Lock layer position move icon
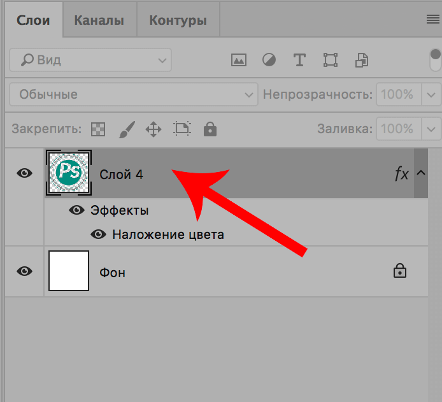Viewport: 442px width, 402px height. point(153,129)
